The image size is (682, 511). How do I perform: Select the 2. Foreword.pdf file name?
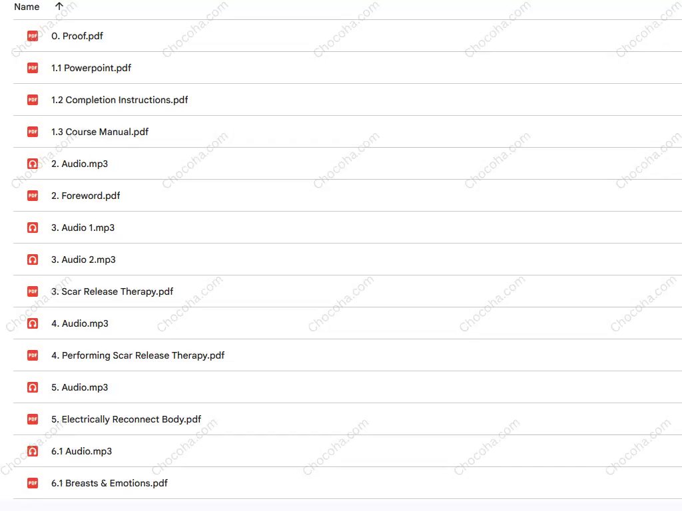(x=85, y=196)
